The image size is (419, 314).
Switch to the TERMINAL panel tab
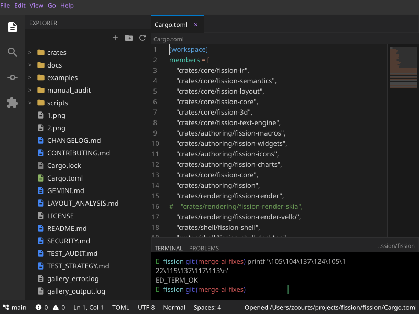pos(168,248)
